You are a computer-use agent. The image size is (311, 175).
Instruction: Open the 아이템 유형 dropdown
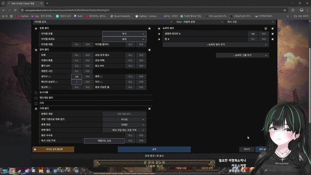124,34
